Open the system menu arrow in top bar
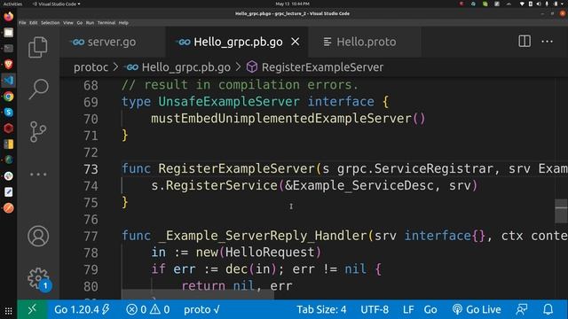The image size is (568, 319). click(x=563, y=4)
